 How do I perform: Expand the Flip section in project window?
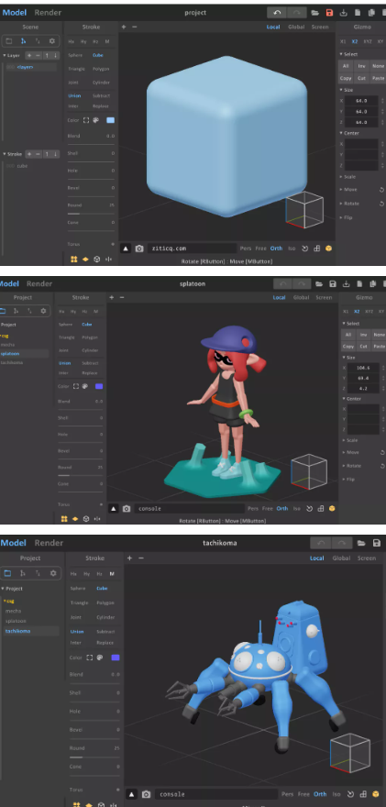point(341,217)
